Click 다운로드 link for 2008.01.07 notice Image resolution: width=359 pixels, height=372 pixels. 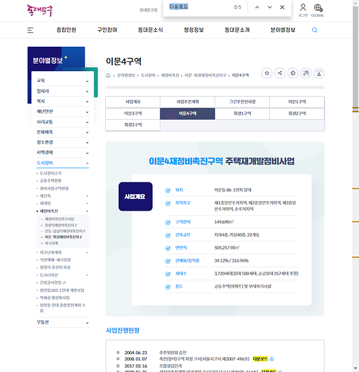pos(260,359)
